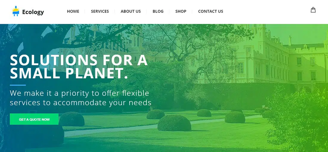Screen dimensions: 328x152
Task: Click the blue divider line under headline
Action: click(x=18, y=85)
